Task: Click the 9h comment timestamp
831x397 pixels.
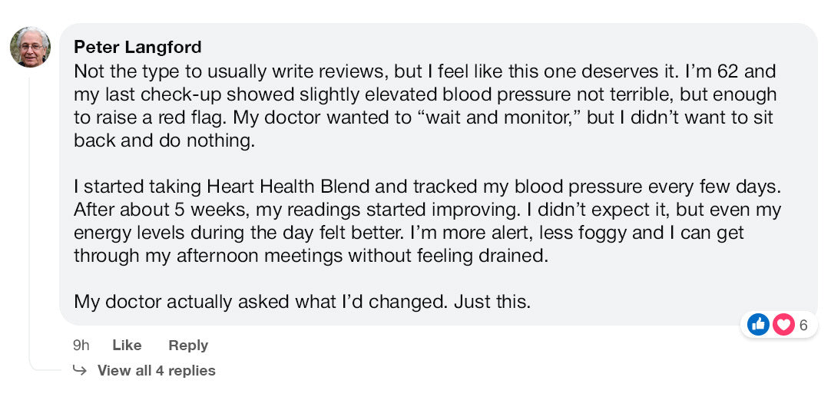Action: [81, 346]
